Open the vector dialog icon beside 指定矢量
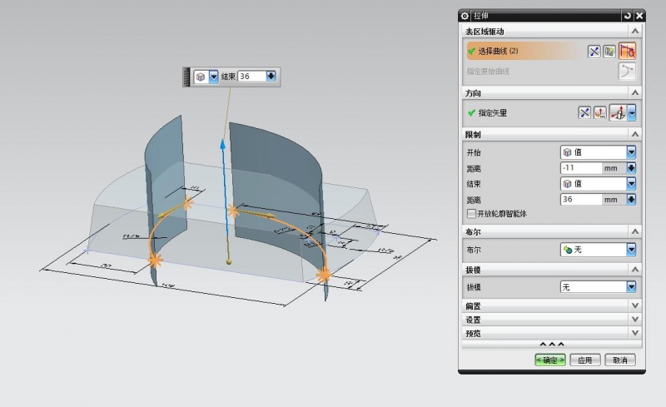The width and height of the screenshot is (666, 407). click(600, 112)
